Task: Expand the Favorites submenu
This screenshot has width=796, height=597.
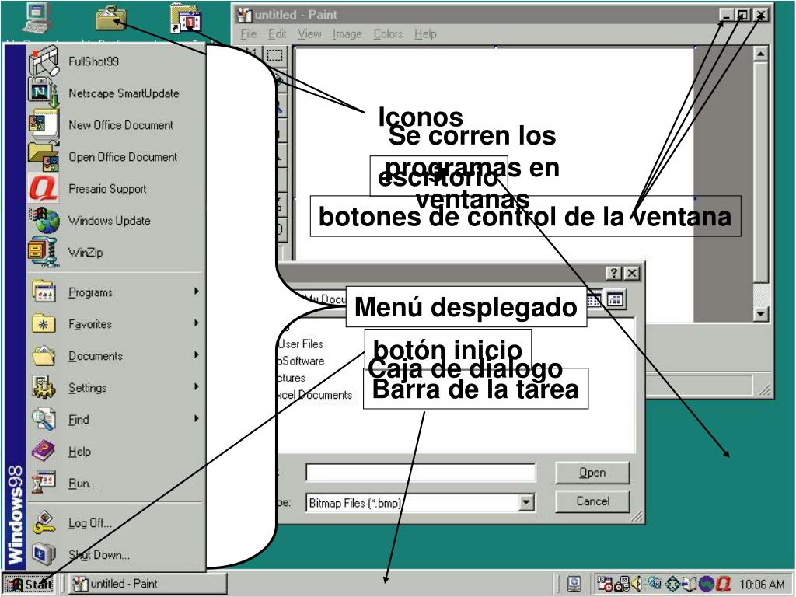Action: (x=115, y=324)
